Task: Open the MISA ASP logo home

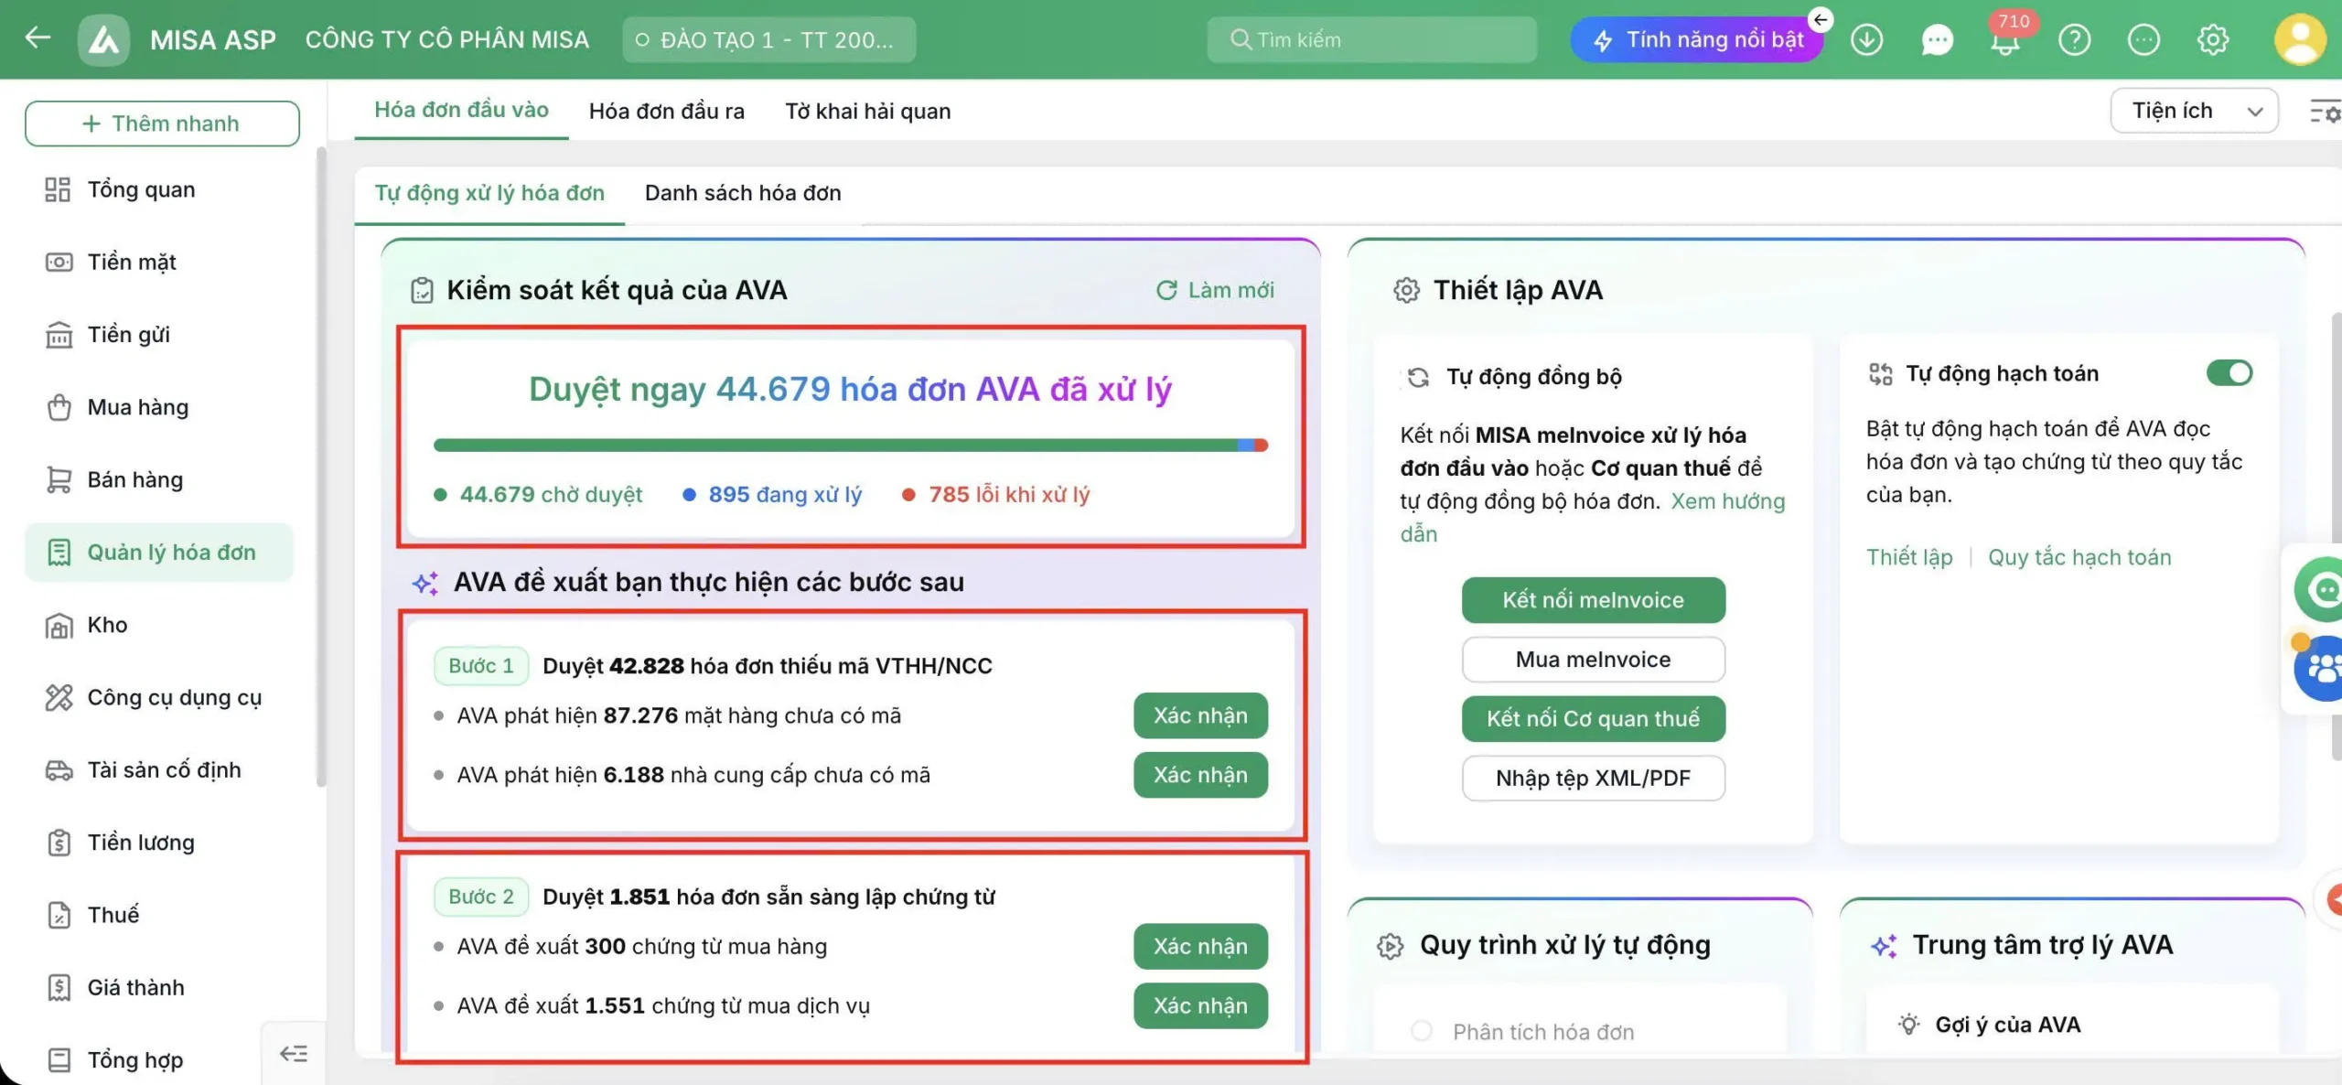Action: coord(103,40)
